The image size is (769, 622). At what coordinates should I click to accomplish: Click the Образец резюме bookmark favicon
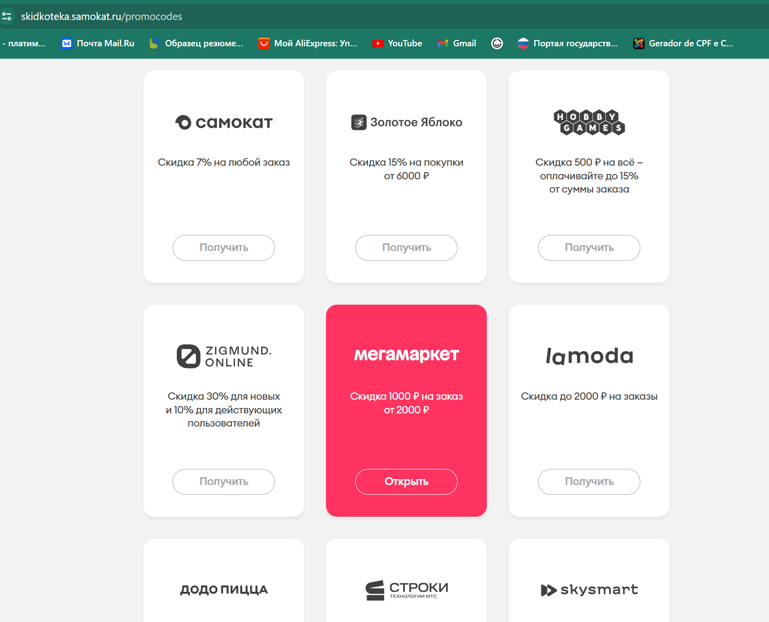pyautogui.click(x=154, y=43)
